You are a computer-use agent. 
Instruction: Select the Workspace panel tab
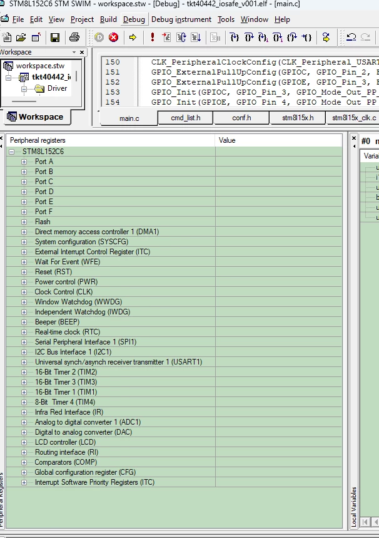[36, 116]
